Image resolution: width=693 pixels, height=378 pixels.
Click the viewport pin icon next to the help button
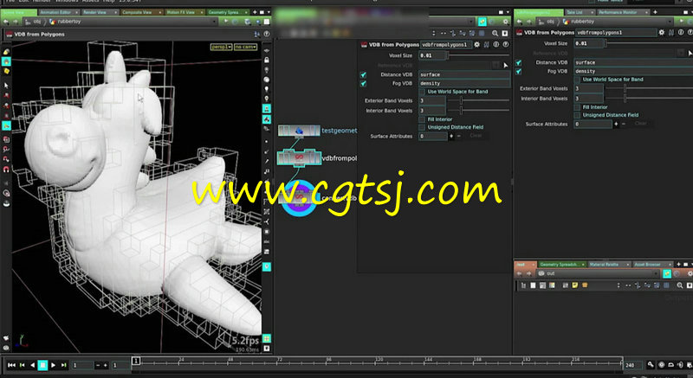click(257, 34)
